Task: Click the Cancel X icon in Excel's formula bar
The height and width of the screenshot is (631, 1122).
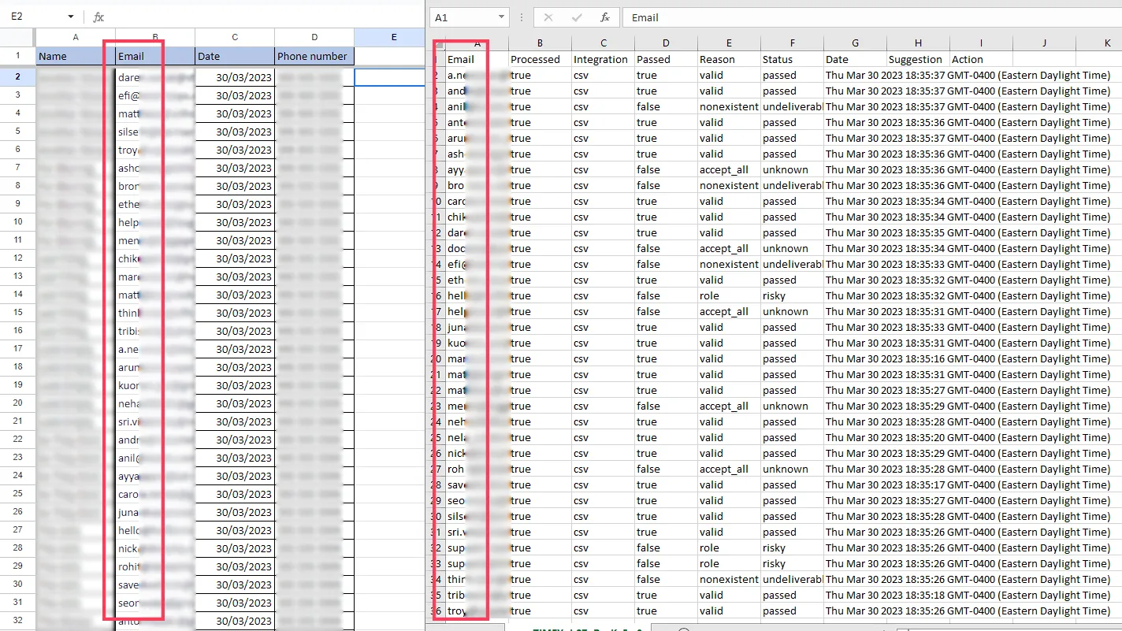Action: tap(548, 17)
